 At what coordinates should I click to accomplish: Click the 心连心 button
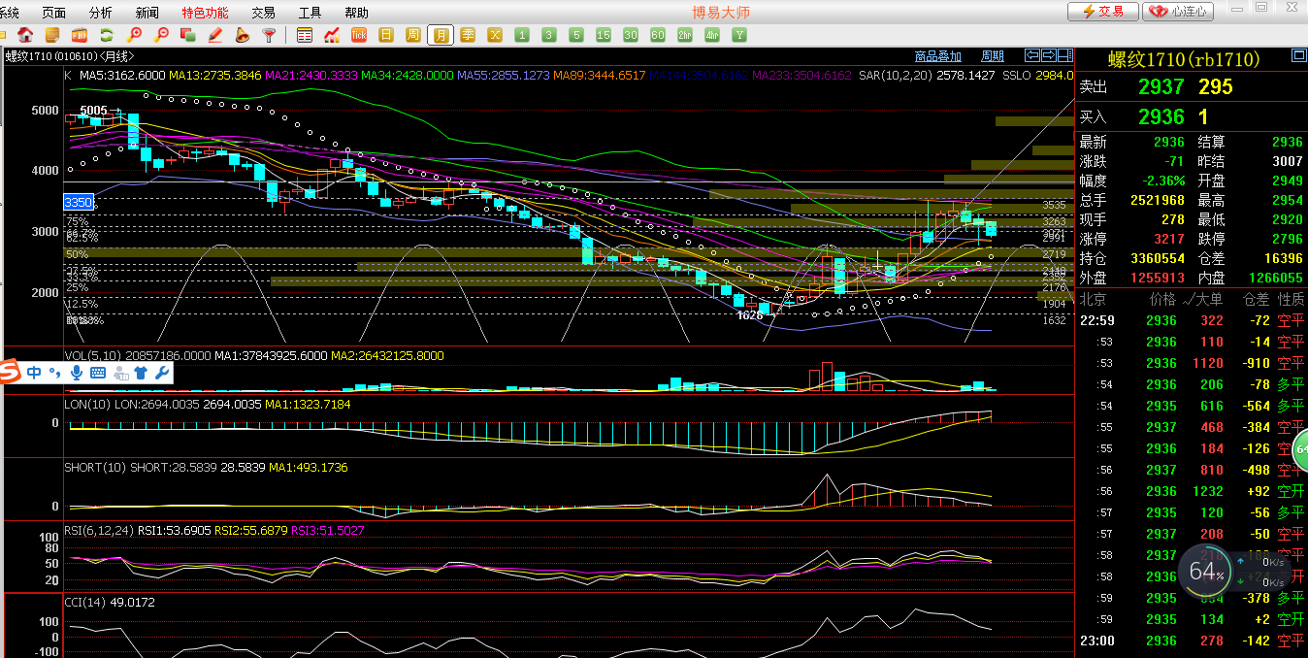click(1178, 12)
